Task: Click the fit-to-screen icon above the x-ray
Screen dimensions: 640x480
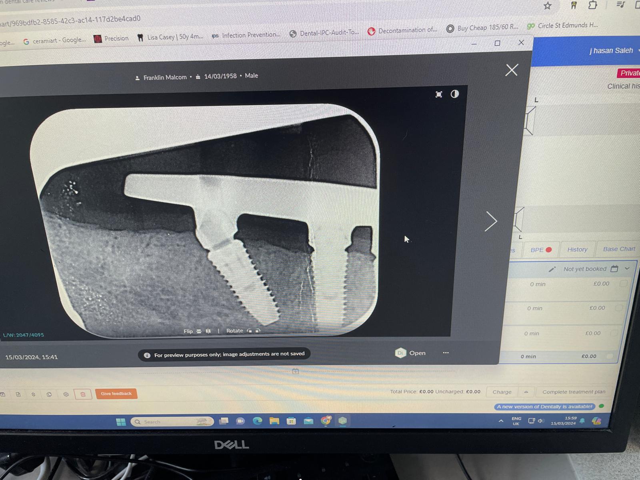Action: tap(439, 94)
